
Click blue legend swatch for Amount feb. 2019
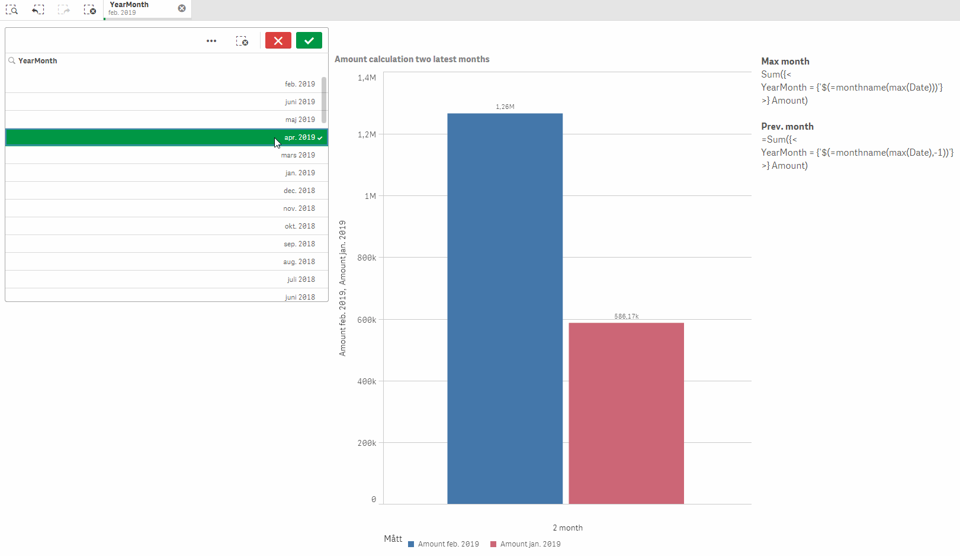point(411,544)
